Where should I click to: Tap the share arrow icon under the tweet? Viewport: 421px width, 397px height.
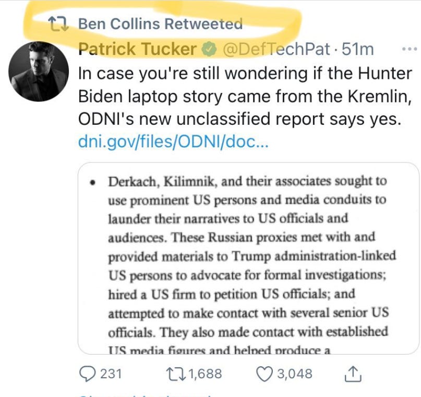(353, 373)
